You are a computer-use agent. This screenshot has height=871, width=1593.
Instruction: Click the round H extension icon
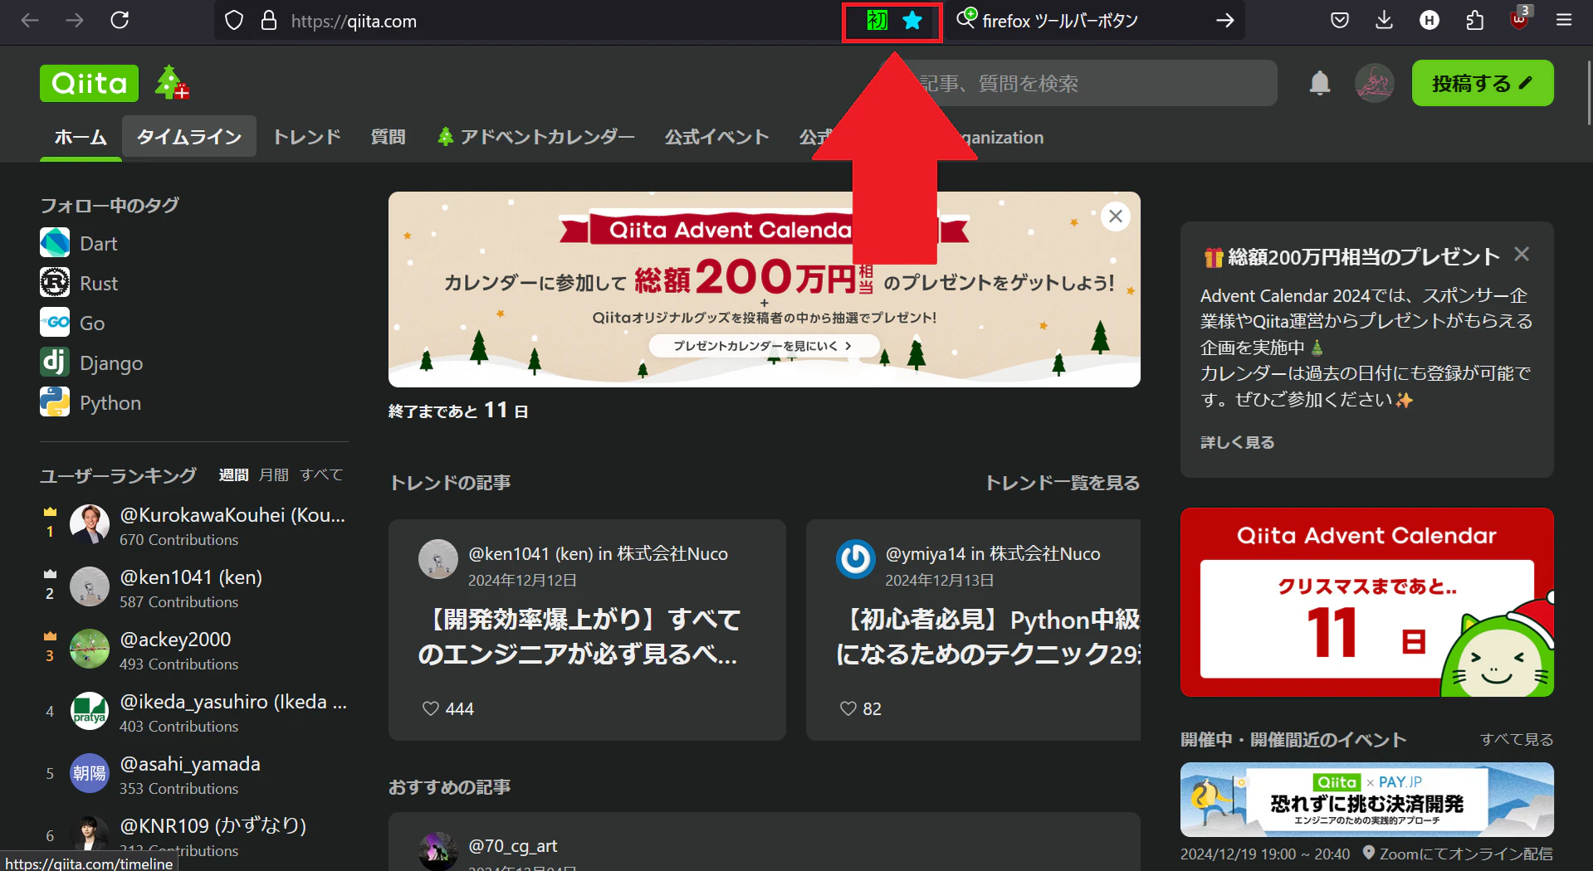click(1429, 20)
